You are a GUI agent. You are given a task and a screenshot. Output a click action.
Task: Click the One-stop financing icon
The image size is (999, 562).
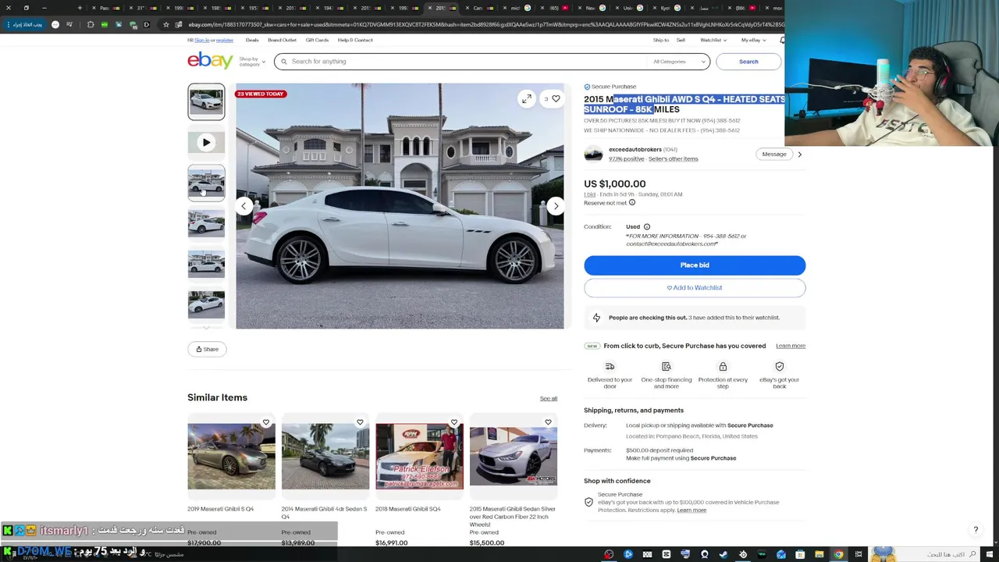point(667,367)
